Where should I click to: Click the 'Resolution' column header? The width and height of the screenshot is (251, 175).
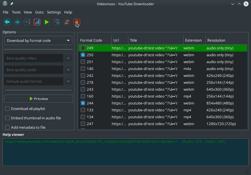tap(226, 40)
